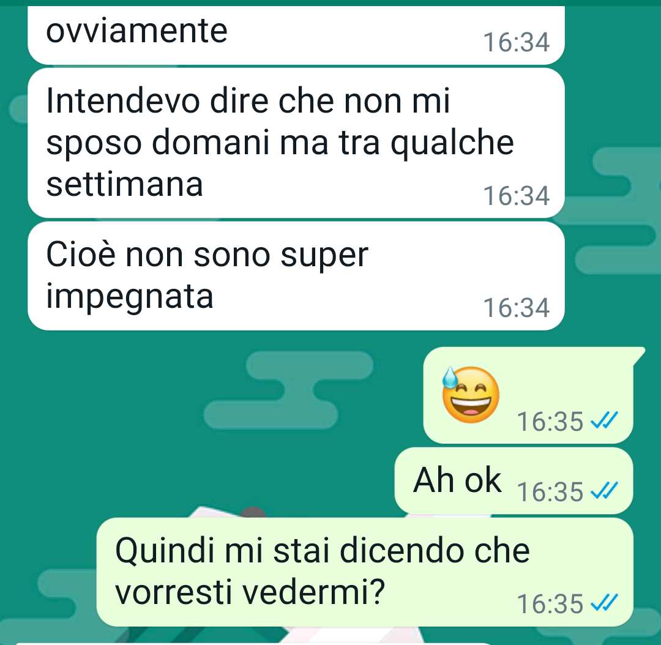Image resolution: width=661 pixels, height=645 pixels.
Task: Tap the word "settimana" in received message
Action: (125, 185)
